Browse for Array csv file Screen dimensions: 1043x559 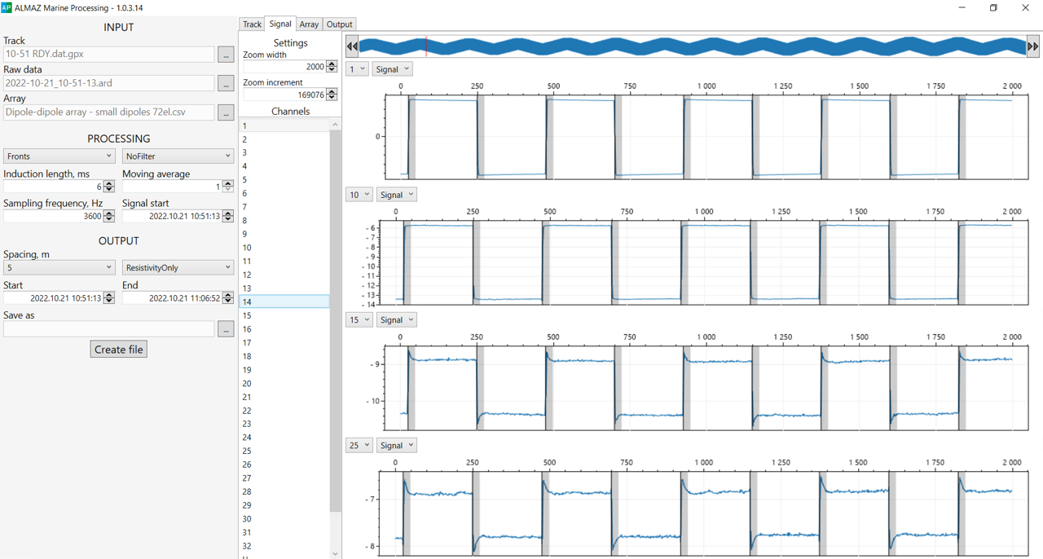[226, 112]
